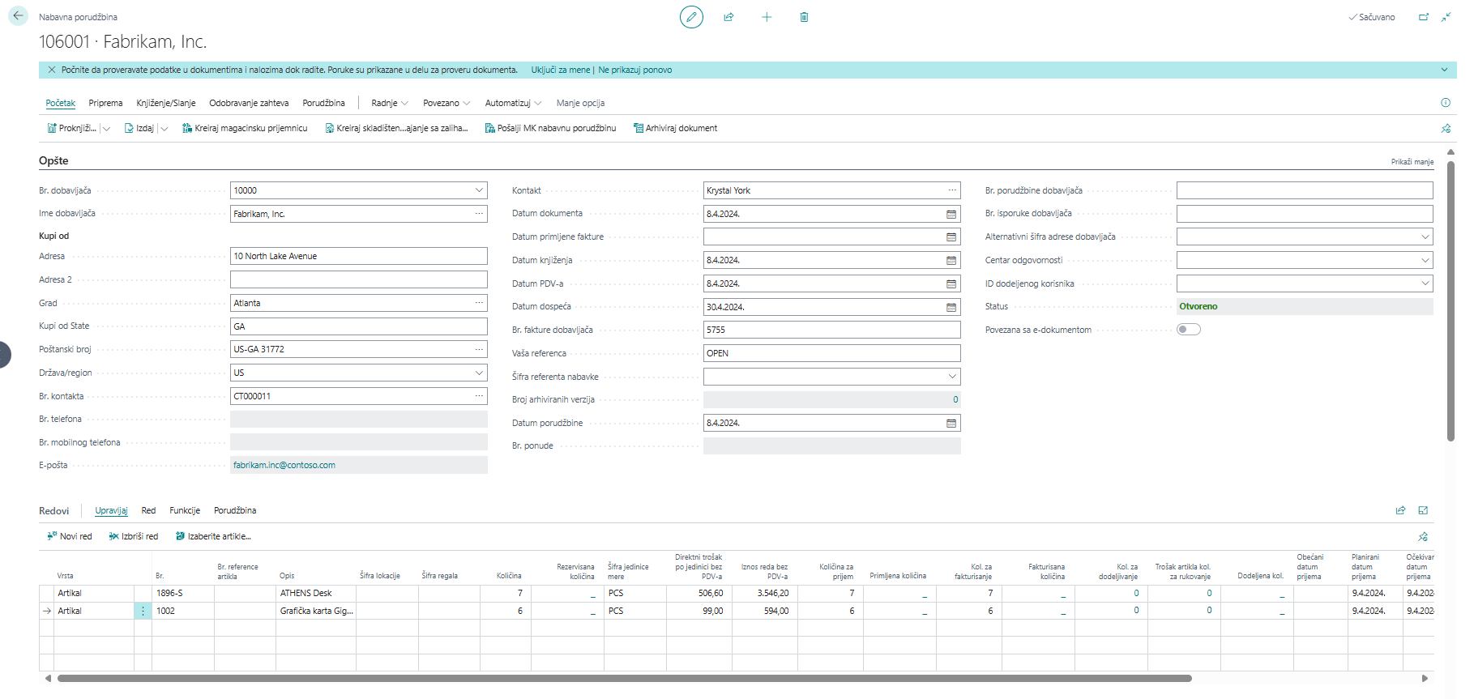
Task: Open Šifra referenta nabavke dropdown
Action: pos(952,377)
